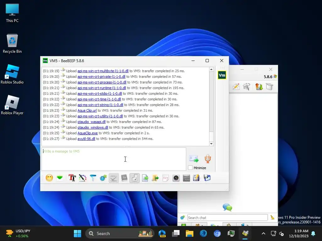
Task: Click the file transfer arrows icon in main window
Action: 259,87
